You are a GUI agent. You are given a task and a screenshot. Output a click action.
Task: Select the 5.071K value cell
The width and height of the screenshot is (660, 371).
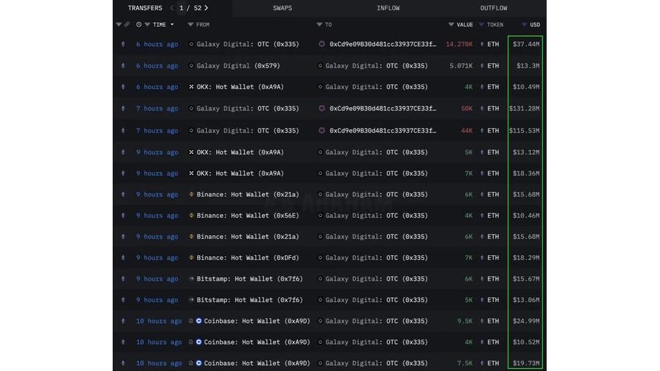click(x=461, y=66)
